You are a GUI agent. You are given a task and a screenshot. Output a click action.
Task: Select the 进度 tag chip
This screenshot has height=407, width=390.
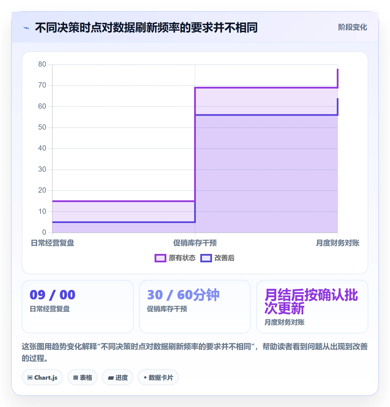pos(118,377)
